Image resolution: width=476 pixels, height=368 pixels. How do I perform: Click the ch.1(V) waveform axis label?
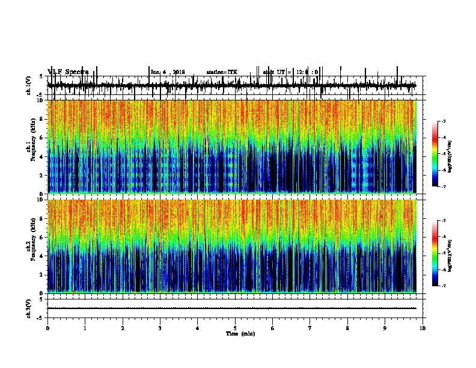click(29, 85)
